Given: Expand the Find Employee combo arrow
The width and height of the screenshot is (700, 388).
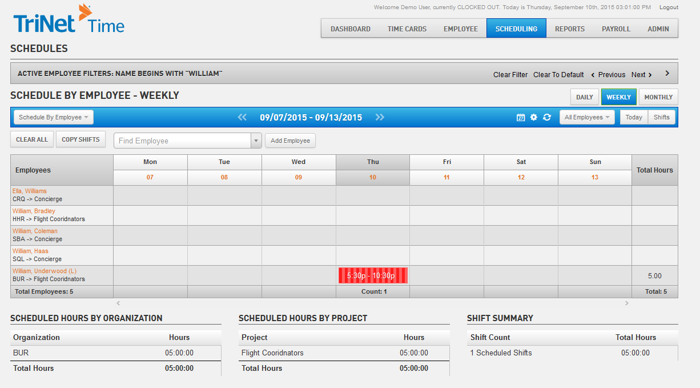Looking at the screenshot, I should [x=256, y=141].
